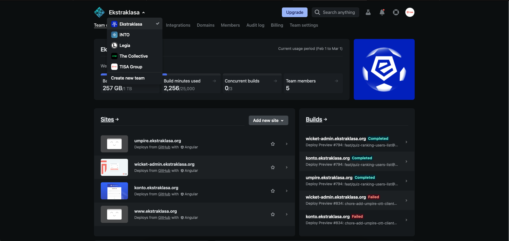The height and width of the screenshot is (241, 509).
Task: Open the Builds heading link
Action: [316, 119]
